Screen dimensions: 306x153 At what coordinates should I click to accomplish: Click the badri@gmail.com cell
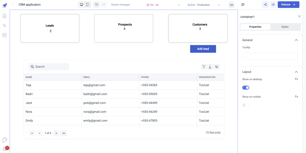tap(111, 94)
